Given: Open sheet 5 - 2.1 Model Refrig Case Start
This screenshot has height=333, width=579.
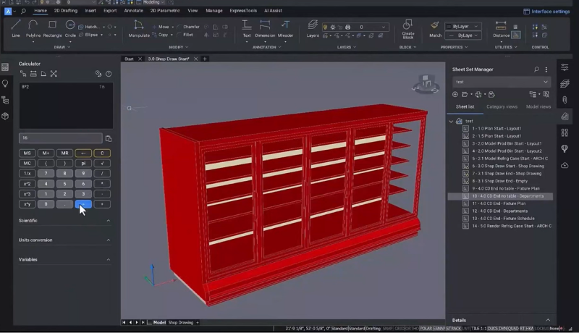Looking at the screenshot, I should pos(510,158).
